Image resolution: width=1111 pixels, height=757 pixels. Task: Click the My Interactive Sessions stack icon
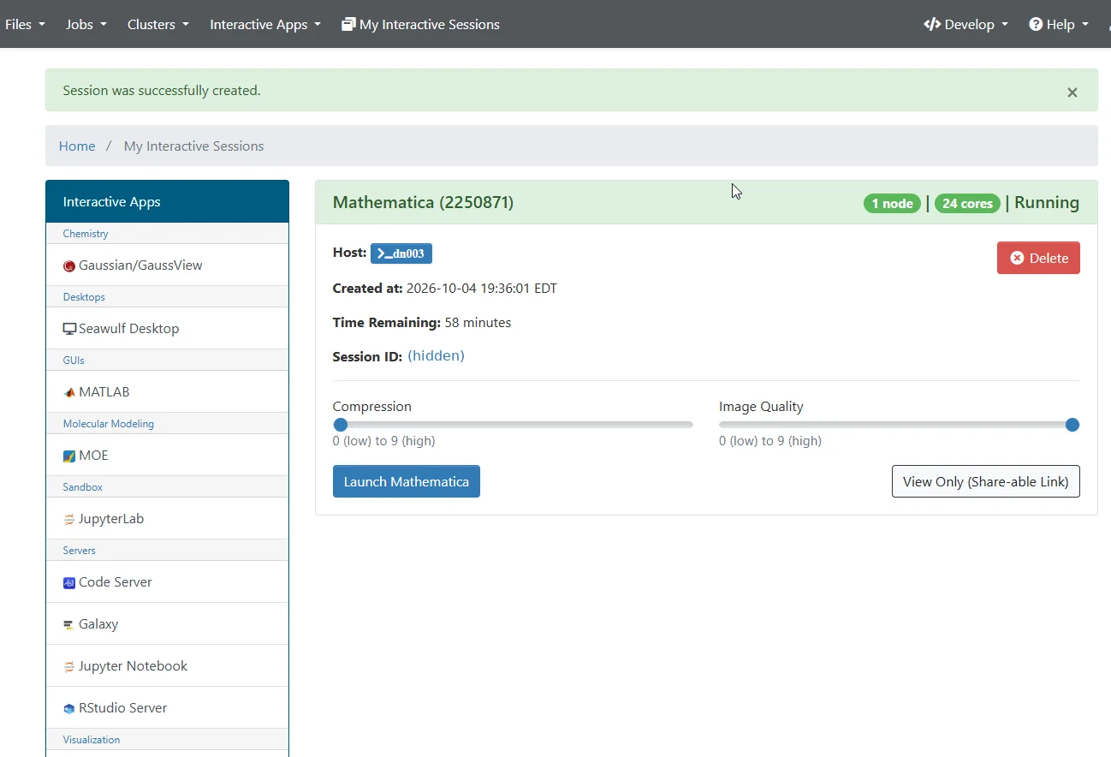348,24
